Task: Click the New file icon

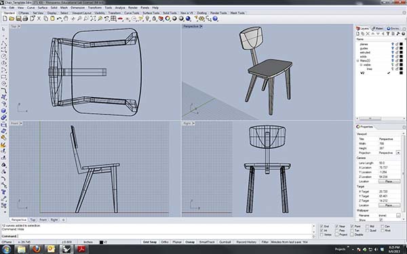Action: (x=5, y=19)
